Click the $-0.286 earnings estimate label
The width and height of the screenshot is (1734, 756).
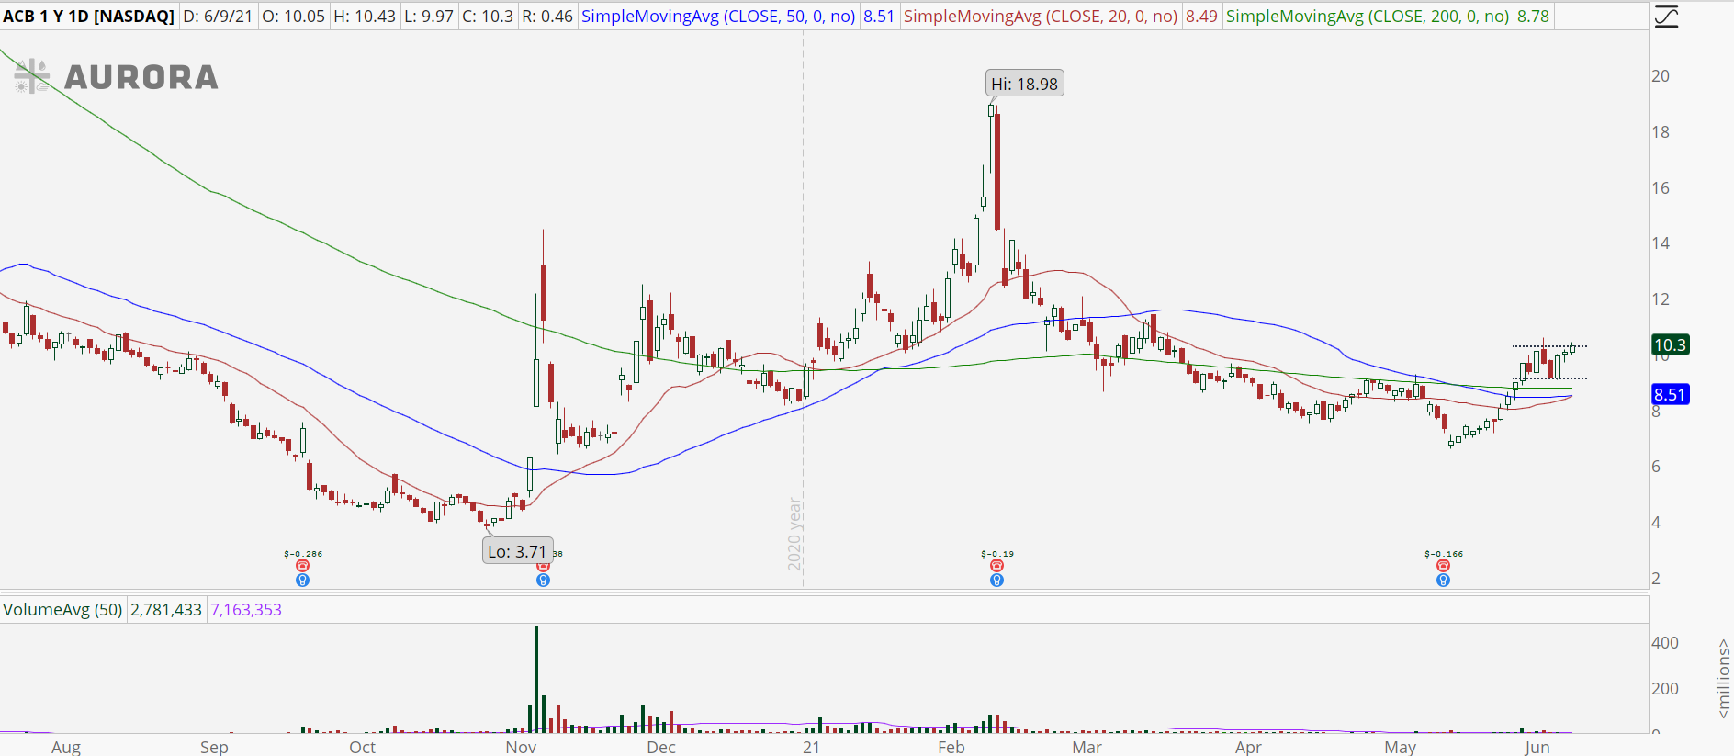303,554
